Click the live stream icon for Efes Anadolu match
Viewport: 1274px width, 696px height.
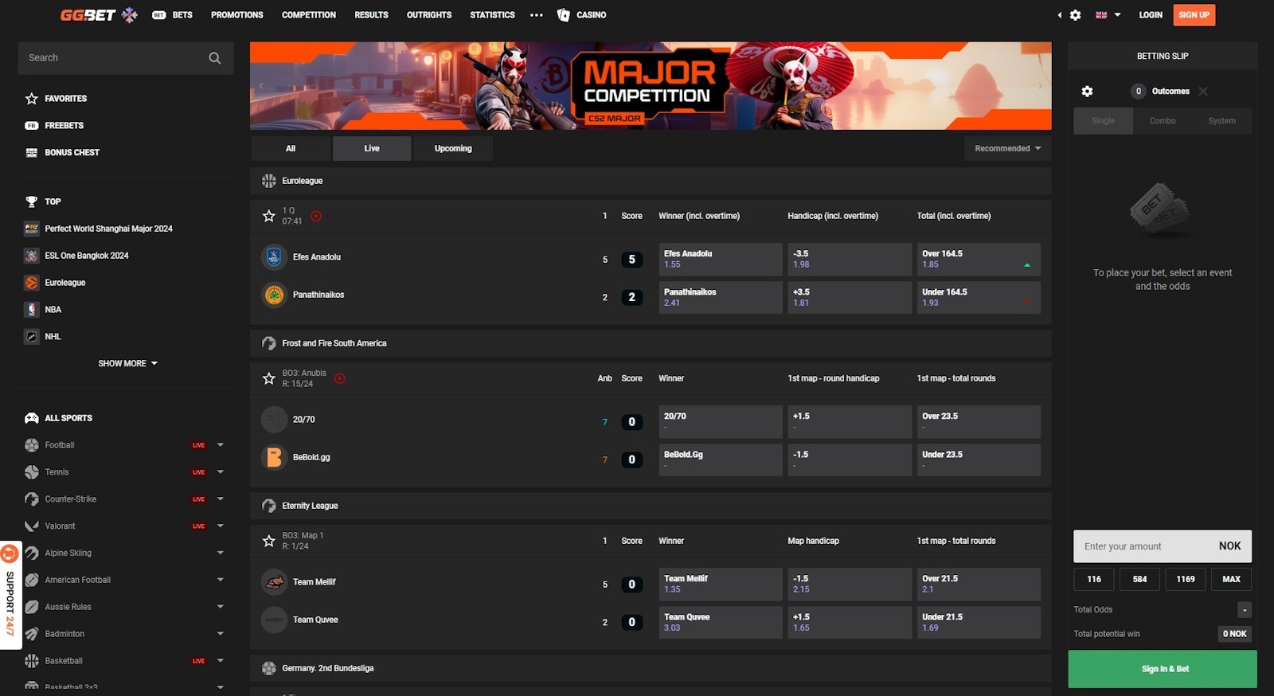click(316, 217)
